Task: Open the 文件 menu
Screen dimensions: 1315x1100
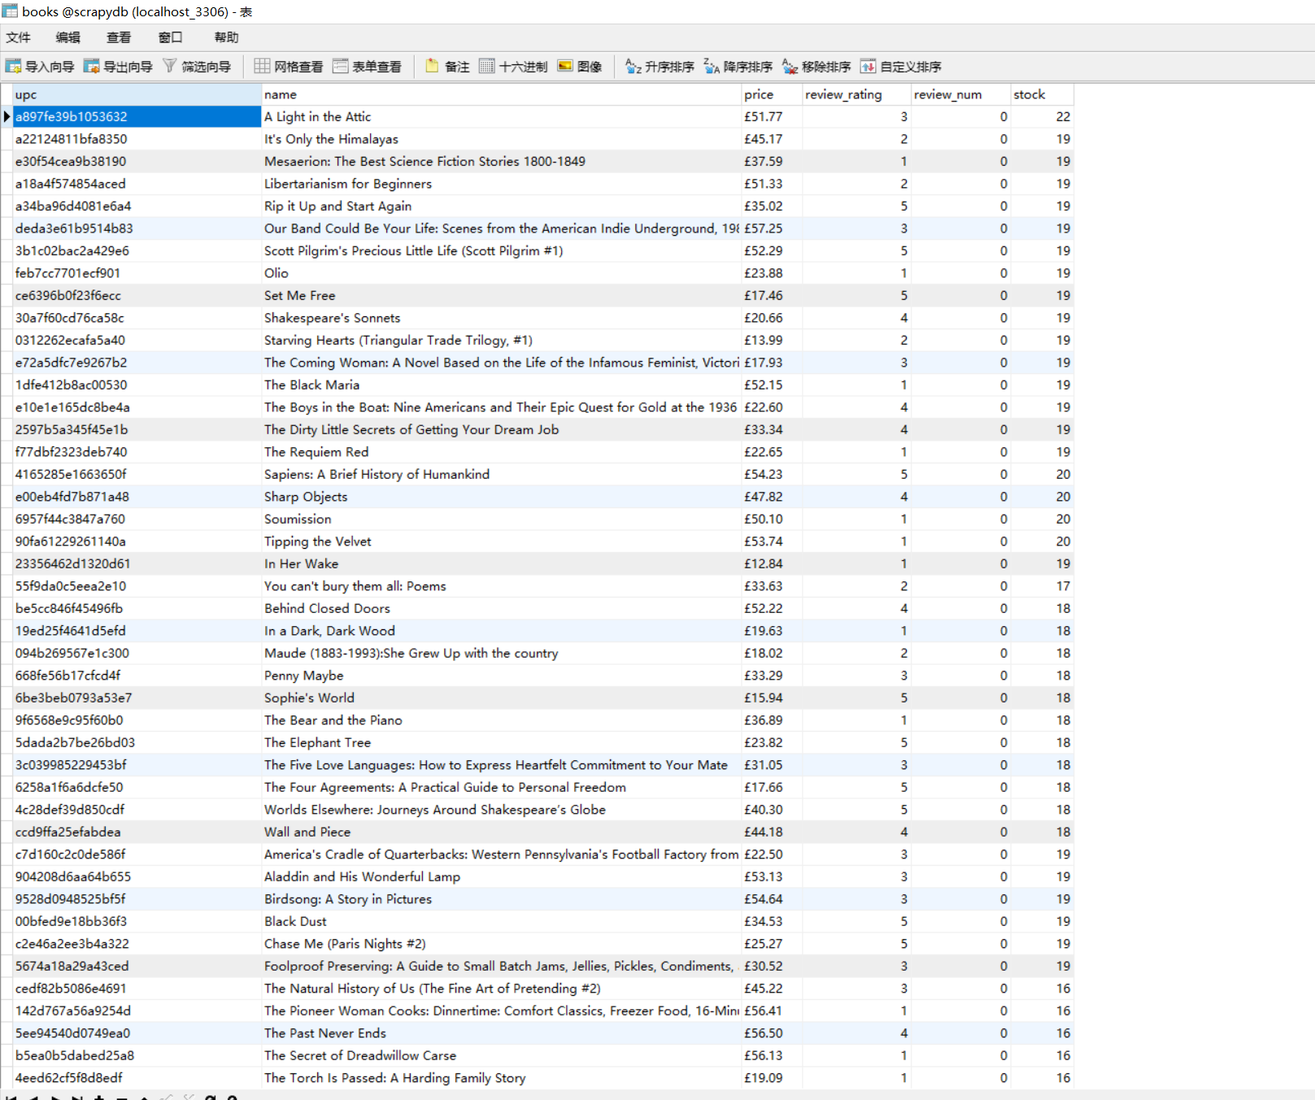Action: tap(18, 37)
